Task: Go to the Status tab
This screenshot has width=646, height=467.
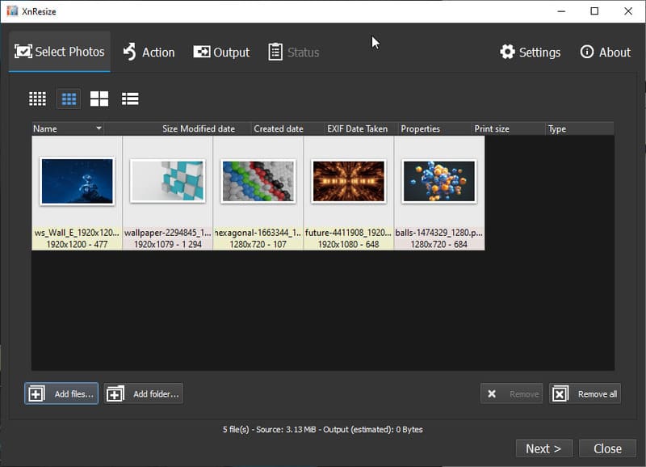Action: [294, 53]
